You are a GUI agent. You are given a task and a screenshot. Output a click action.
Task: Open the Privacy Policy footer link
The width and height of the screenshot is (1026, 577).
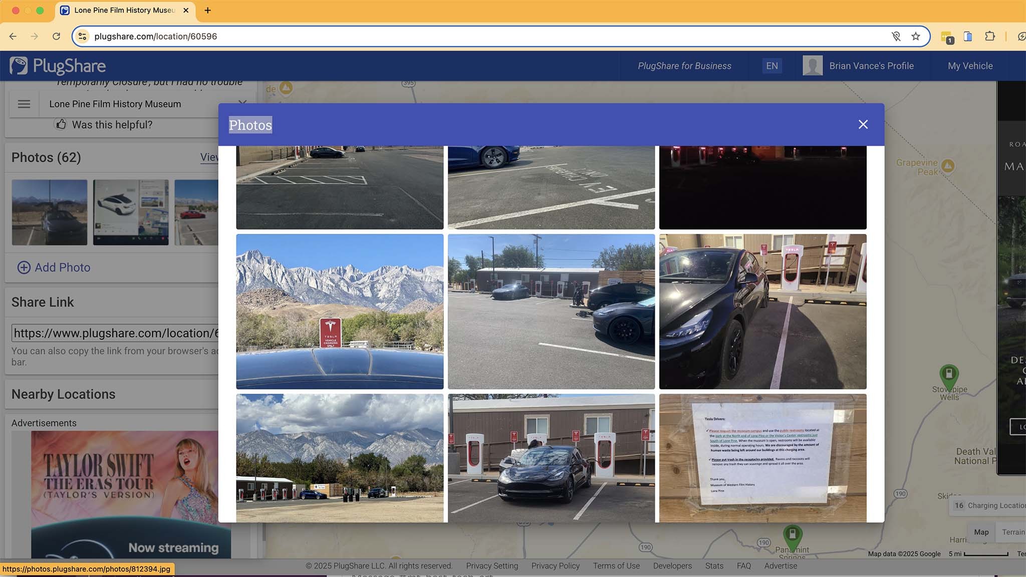pos(555,565)
